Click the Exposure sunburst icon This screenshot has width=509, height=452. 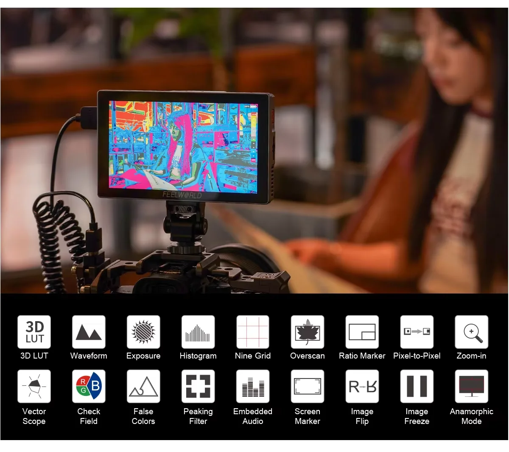[143, 332]
